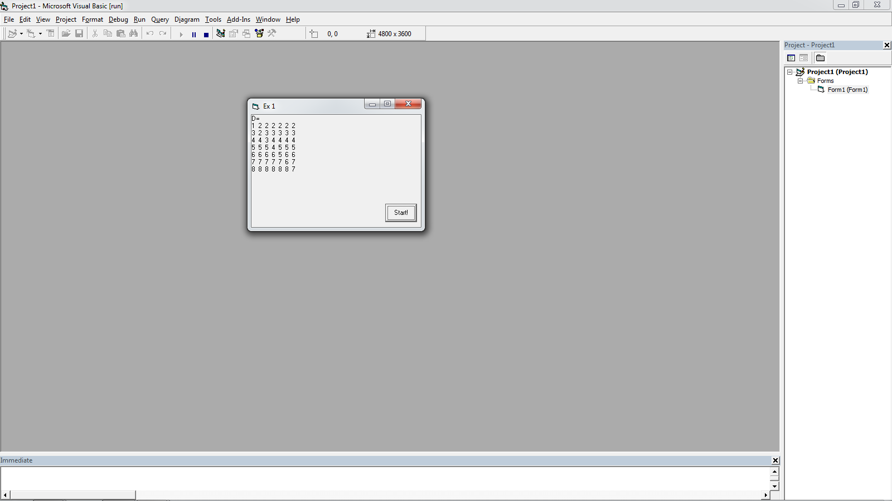Open the View menu
The width and height of the screenshot is (892, 501).
[x=43, y=19]
